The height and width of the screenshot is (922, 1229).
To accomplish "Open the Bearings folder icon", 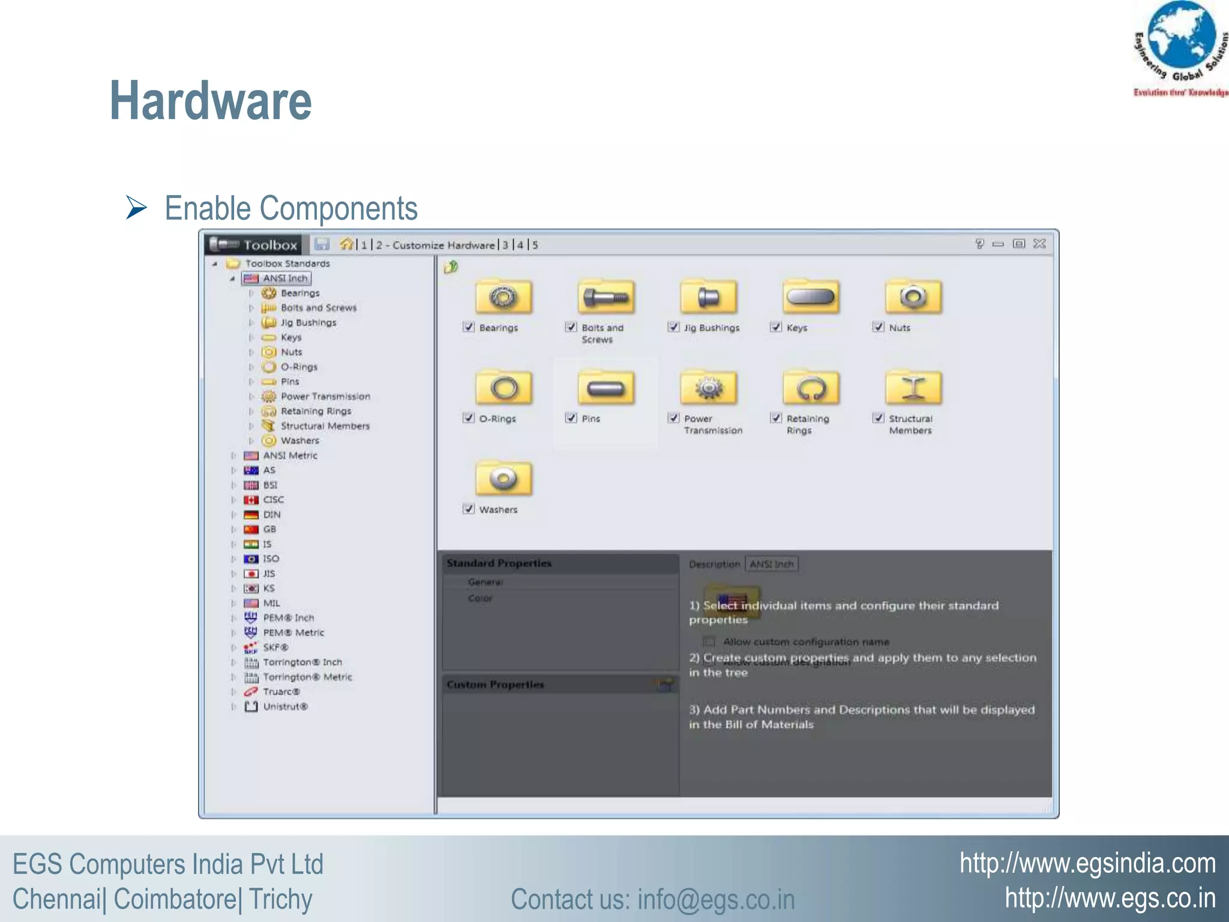I will (503, 297).
